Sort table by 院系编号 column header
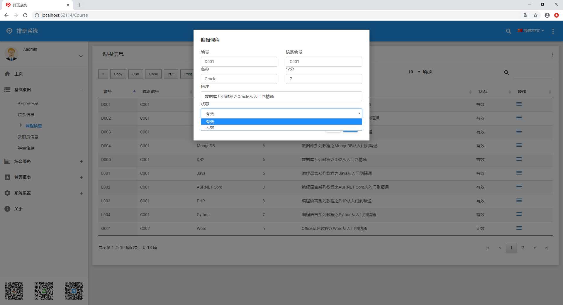This screenshot has height=305, width=563. pyautogui.click(x=166, y=91)
